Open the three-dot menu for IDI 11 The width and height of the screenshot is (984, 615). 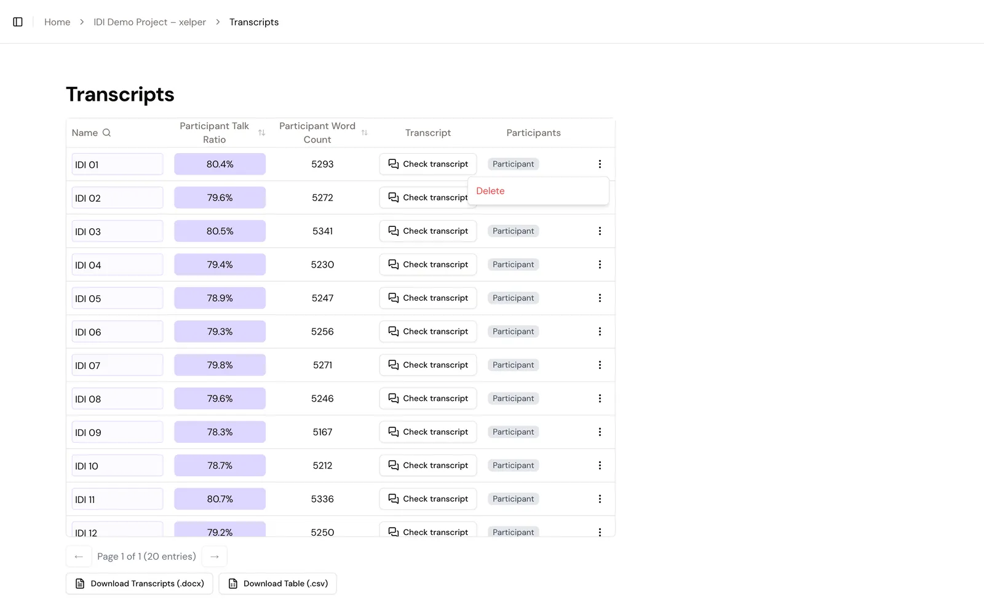pyautogui.click(x=600, y=499)
